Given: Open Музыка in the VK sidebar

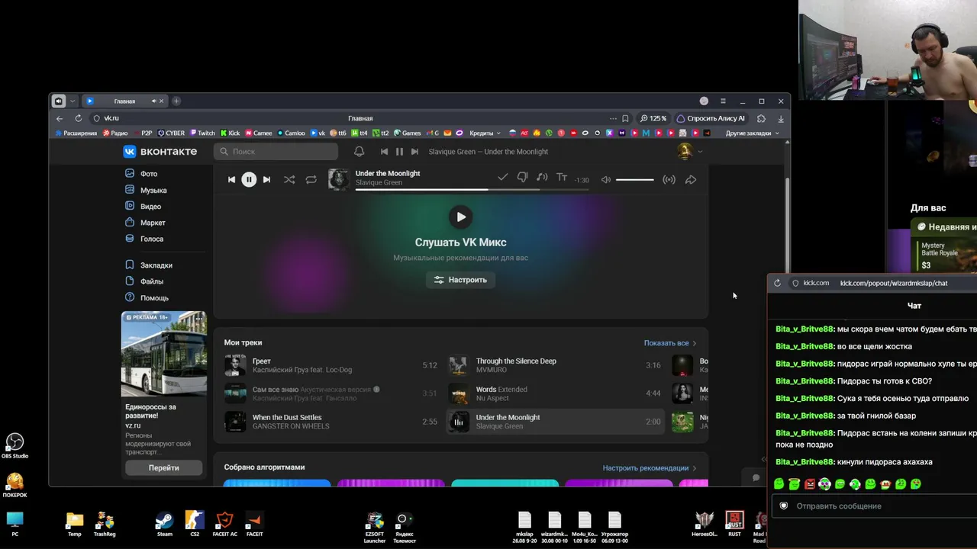Looking at the screenshot, I should (153, 190).
